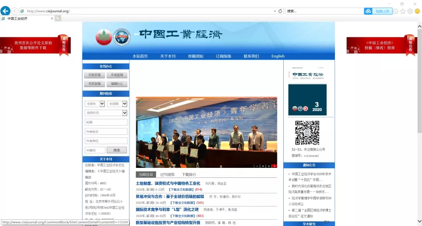Open 订阅指南 in the navigation bar
This screenshot has height=226, width=422.
(x=224, y=56)
